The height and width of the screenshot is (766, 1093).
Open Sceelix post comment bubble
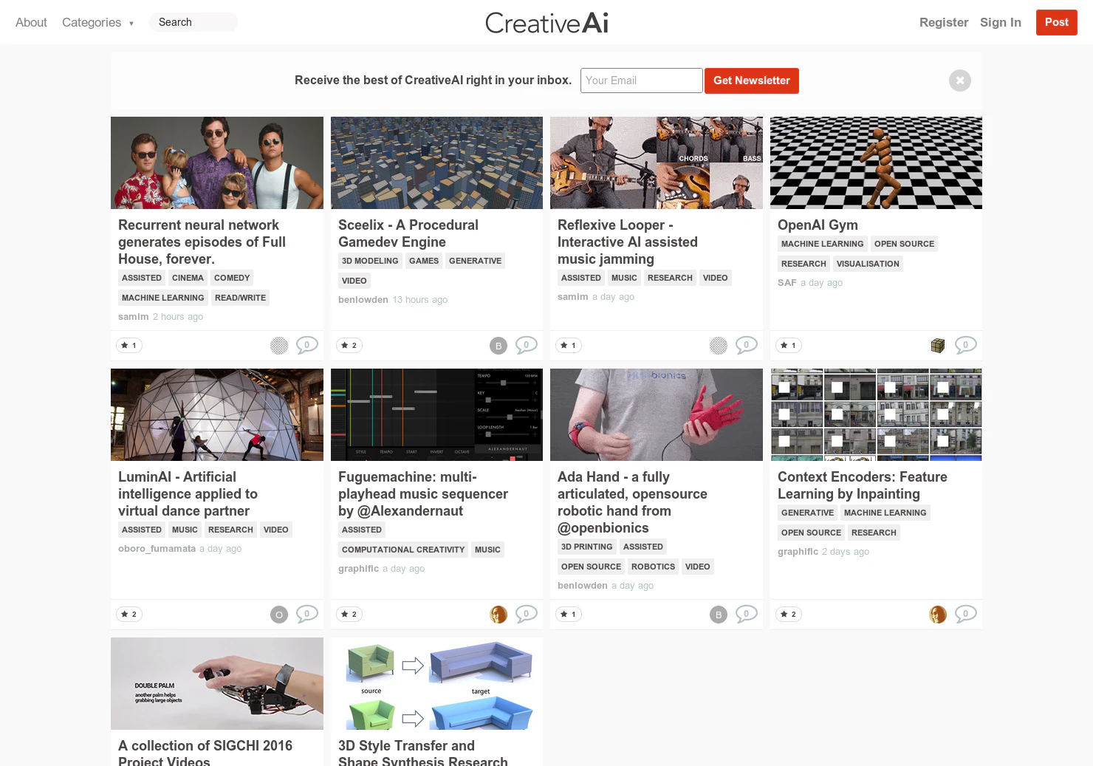[527, 345]
